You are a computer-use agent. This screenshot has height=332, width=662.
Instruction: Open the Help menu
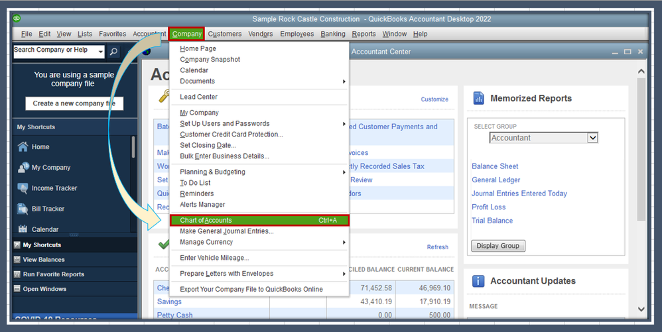420,34
